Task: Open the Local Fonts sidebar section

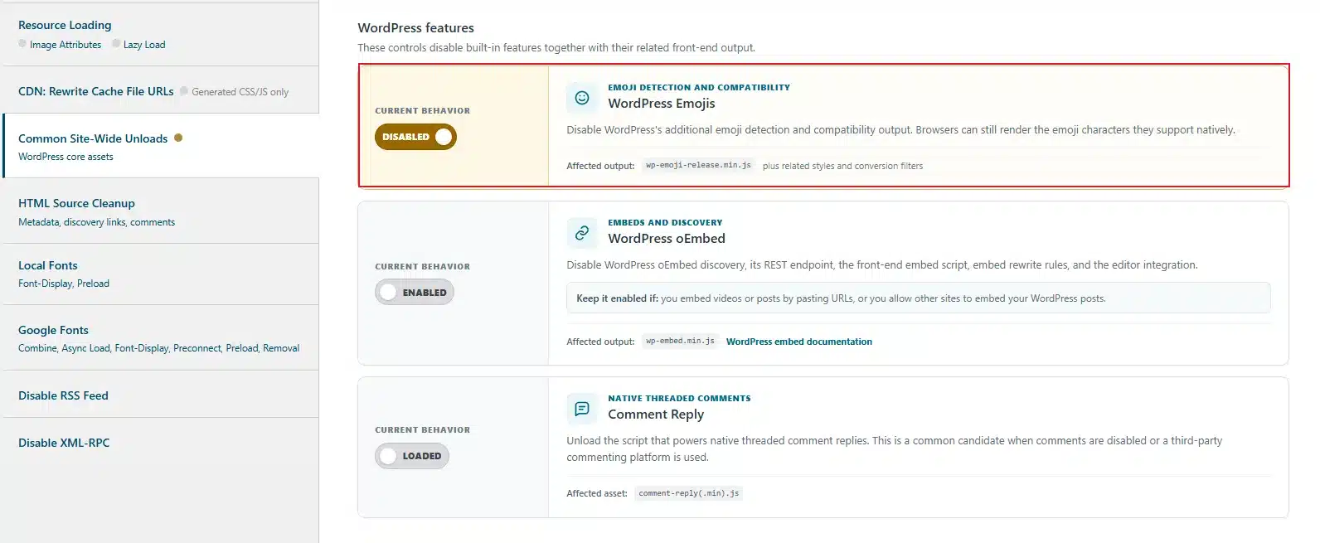Action: (48, 265)
